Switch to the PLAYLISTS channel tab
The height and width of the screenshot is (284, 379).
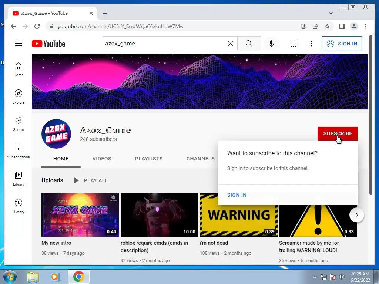click(149, 159)
